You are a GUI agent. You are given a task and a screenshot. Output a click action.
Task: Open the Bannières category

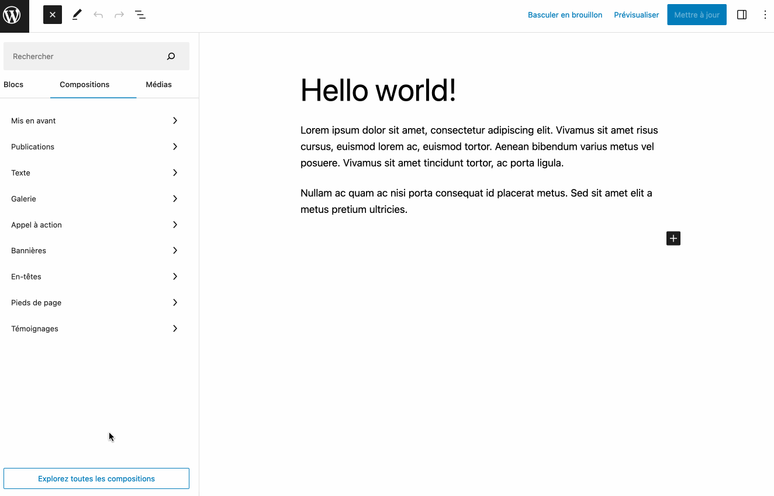tap(95, 251)
